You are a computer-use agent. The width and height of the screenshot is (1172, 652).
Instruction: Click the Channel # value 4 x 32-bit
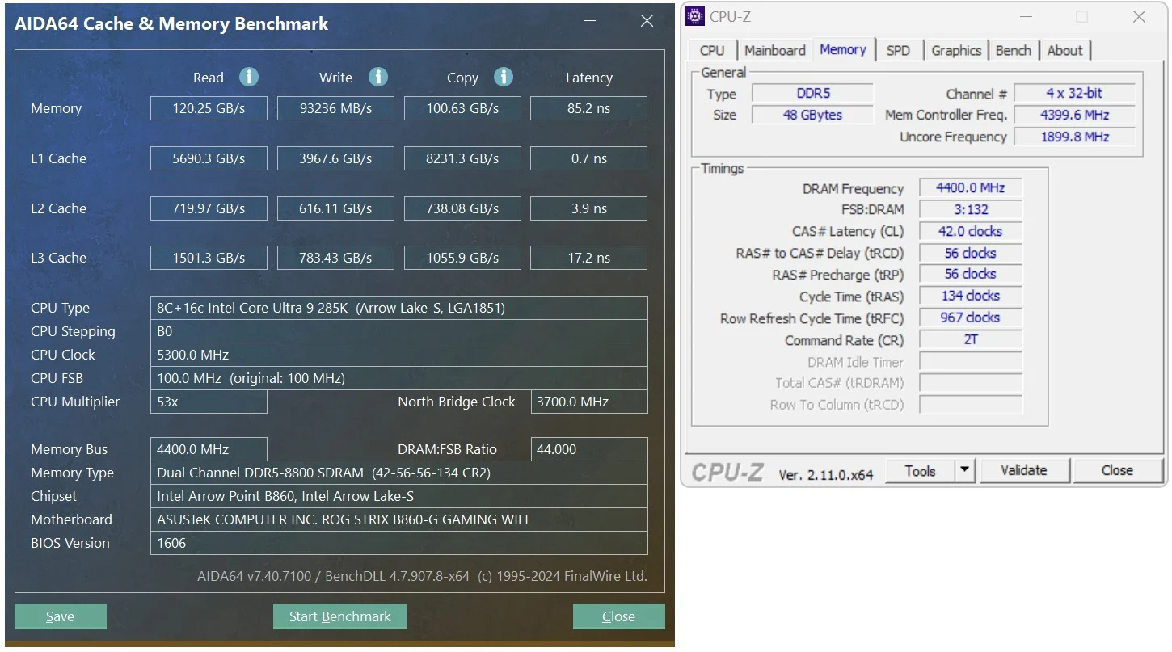pos(1074,93)
